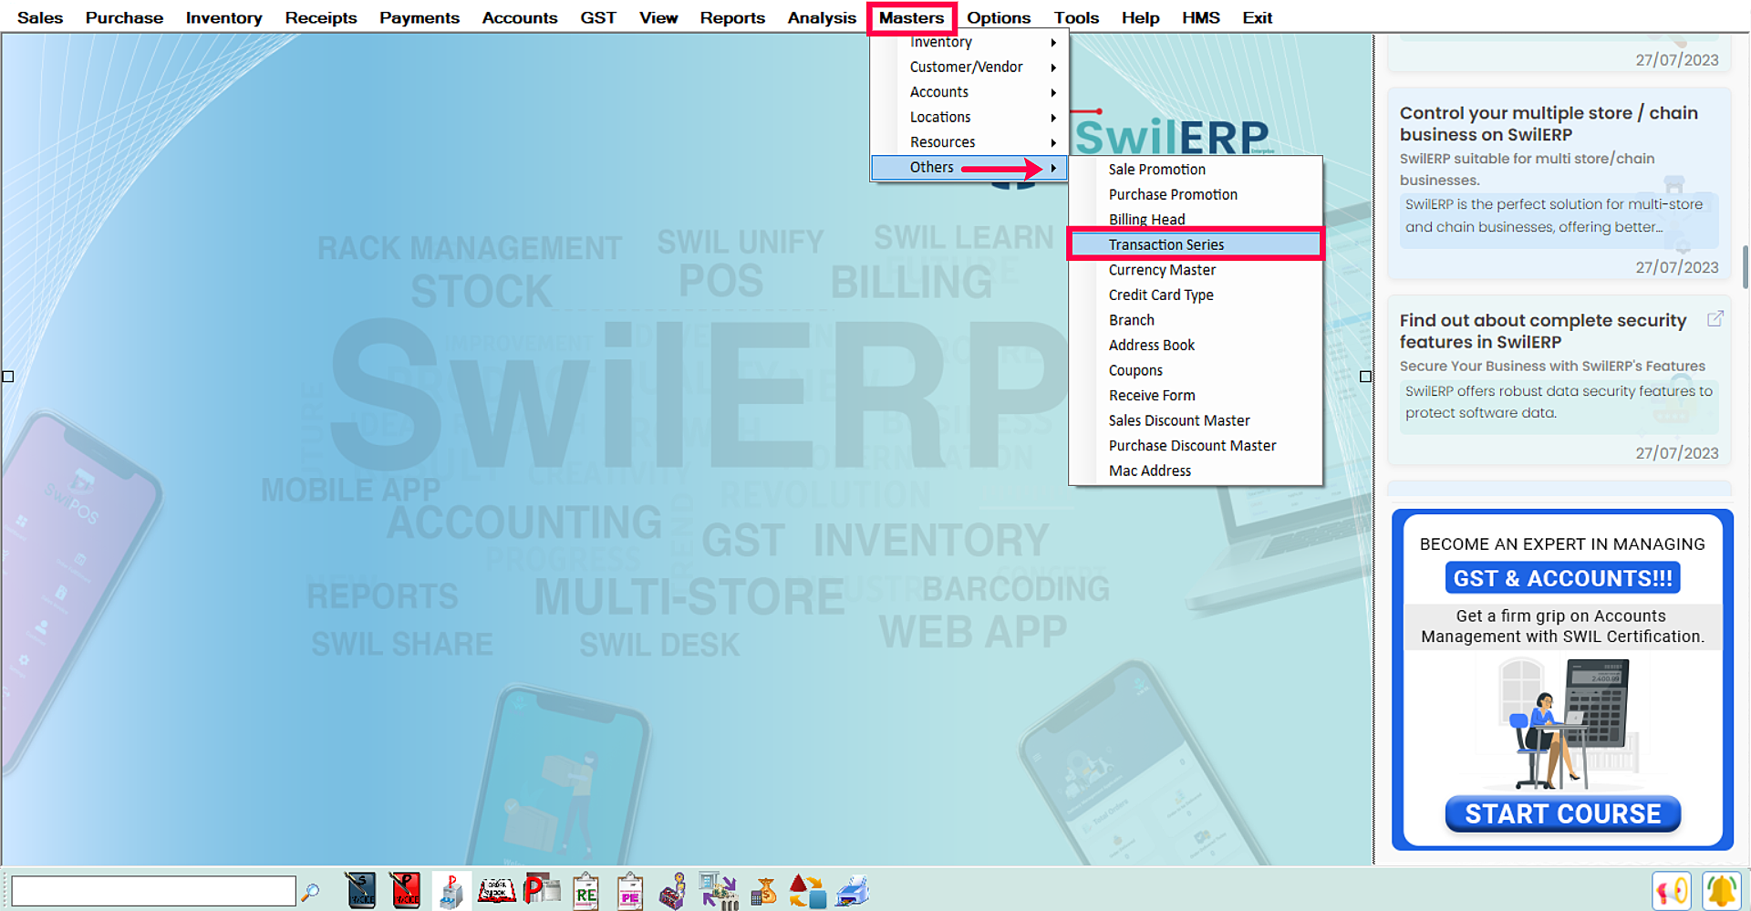Click the bank transfer arrows icon
The height and width of the screenshot is (911, 1751).
click(719, 891)
